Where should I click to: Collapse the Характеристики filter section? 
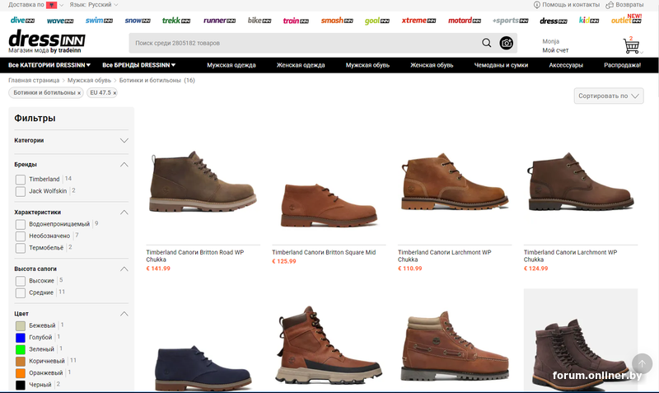coord(124,213)
